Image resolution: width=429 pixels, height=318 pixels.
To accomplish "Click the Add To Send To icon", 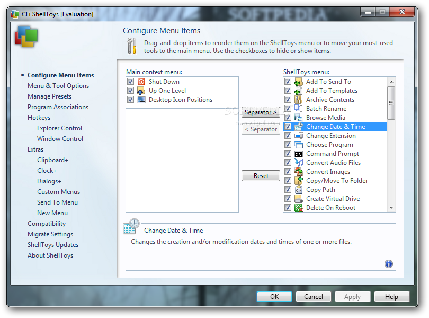I will 299,82.
